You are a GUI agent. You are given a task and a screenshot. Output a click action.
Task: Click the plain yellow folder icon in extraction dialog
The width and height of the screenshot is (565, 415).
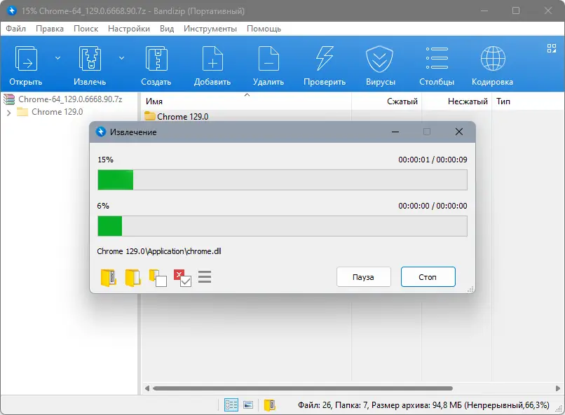tap(132, 278)
